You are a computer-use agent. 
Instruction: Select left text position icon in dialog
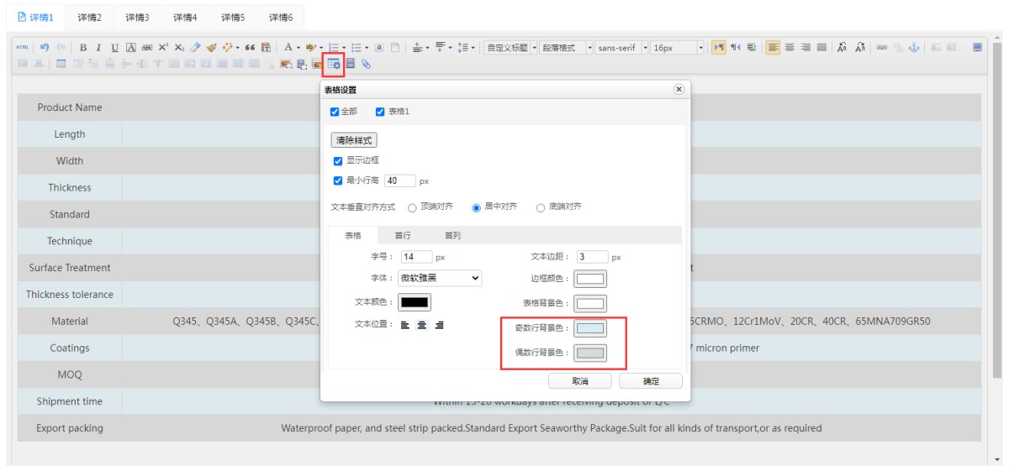(404, 325)
